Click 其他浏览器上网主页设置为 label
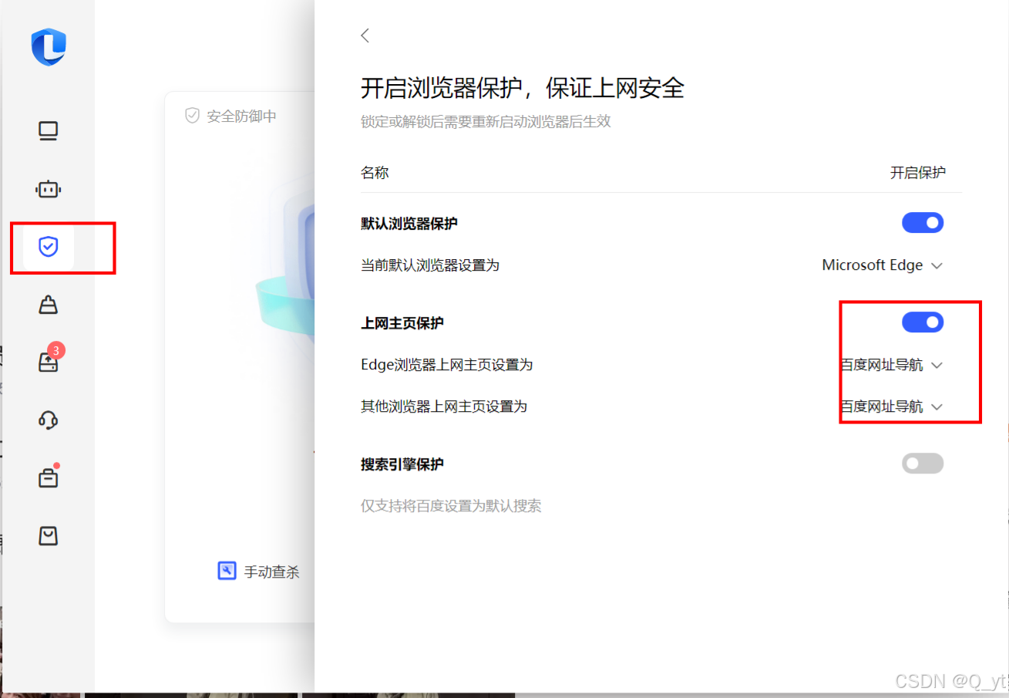 pyautogui.click(x=444, y=406)
